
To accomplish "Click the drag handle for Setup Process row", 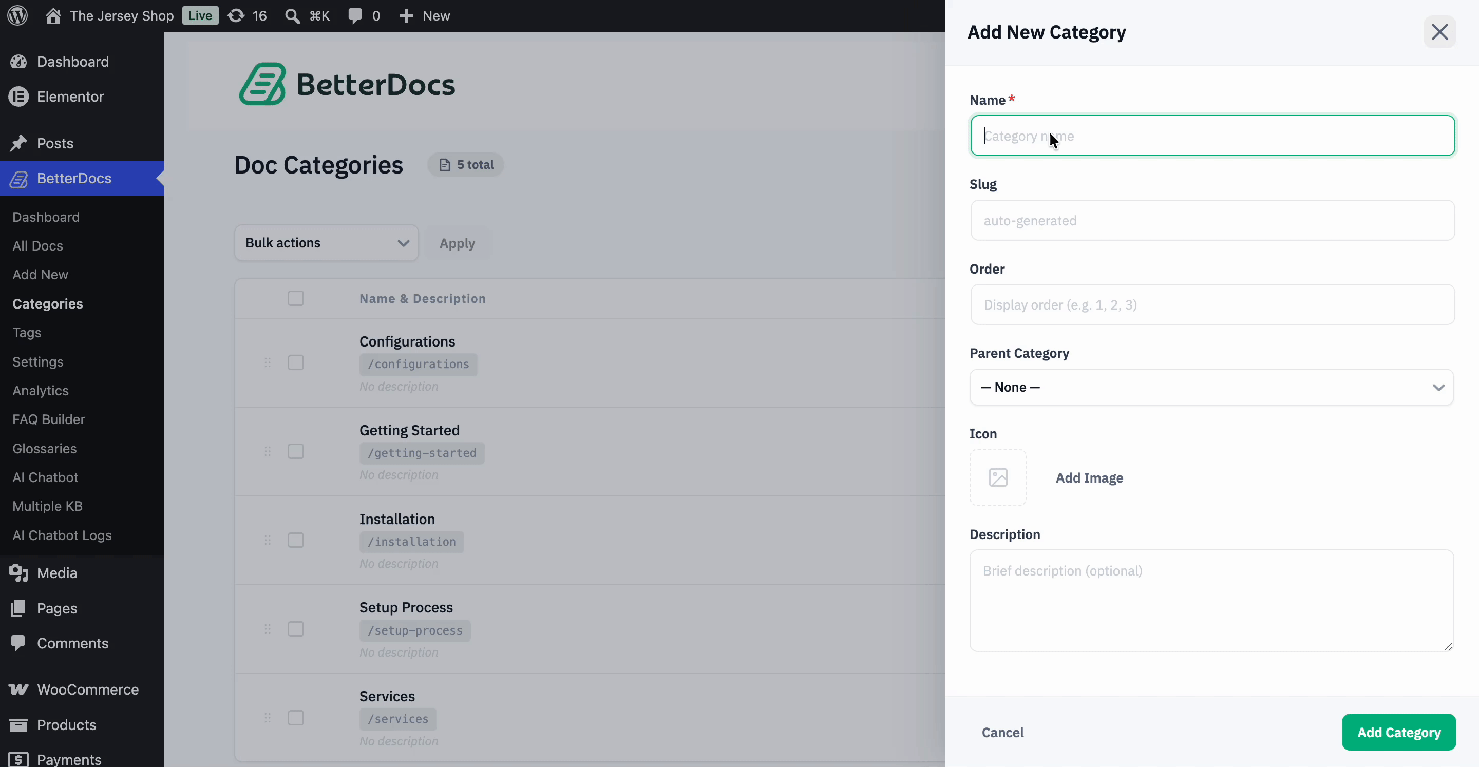I will (x=268, y=629).
